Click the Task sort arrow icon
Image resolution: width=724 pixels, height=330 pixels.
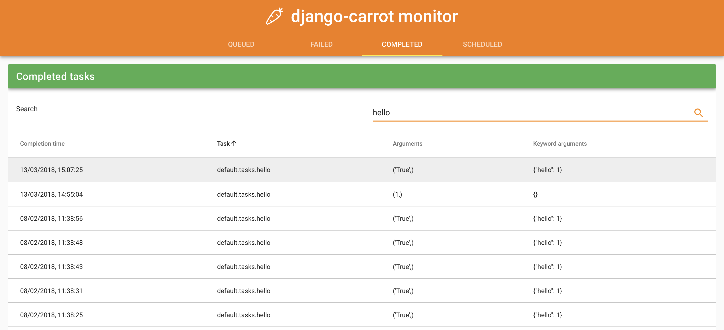[x=234, y=143]
